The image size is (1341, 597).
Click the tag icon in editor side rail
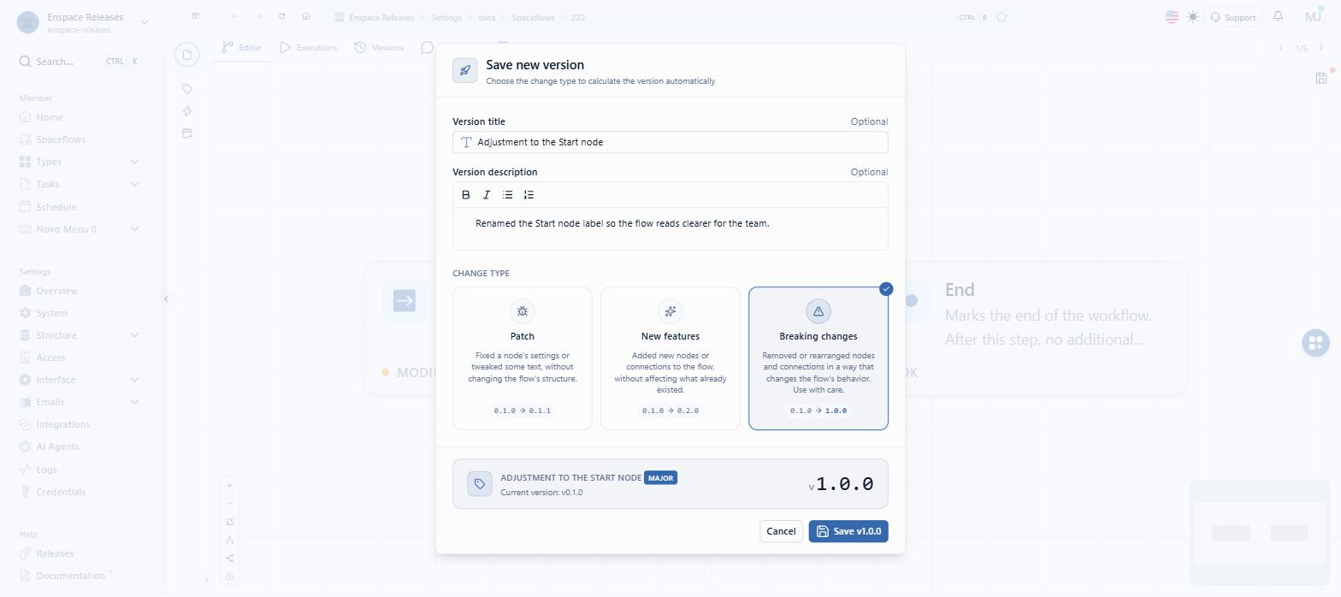pos(187,89)
